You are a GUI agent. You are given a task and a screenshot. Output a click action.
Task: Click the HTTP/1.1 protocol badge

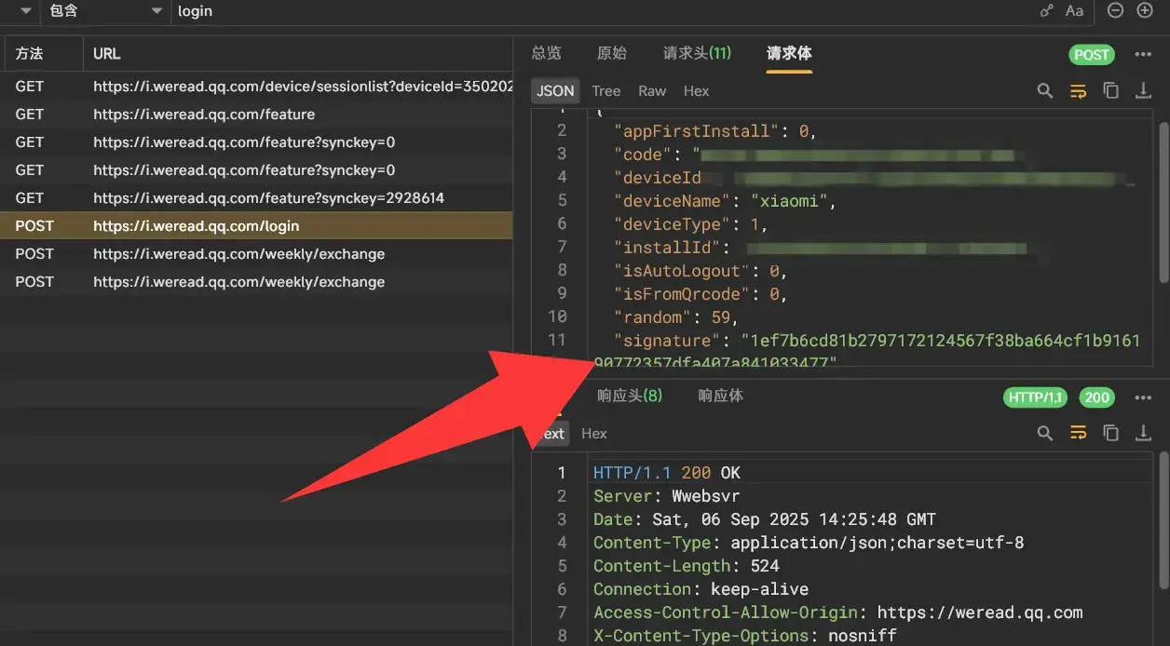[1036, 397]
